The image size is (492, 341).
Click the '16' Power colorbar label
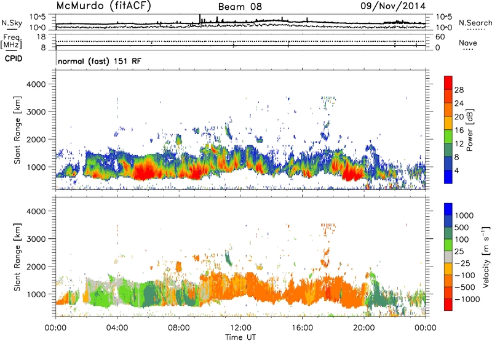[x=459, y=130]
